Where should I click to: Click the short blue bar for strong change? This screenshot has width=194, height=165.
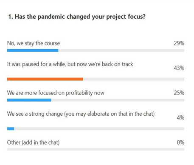11,129
